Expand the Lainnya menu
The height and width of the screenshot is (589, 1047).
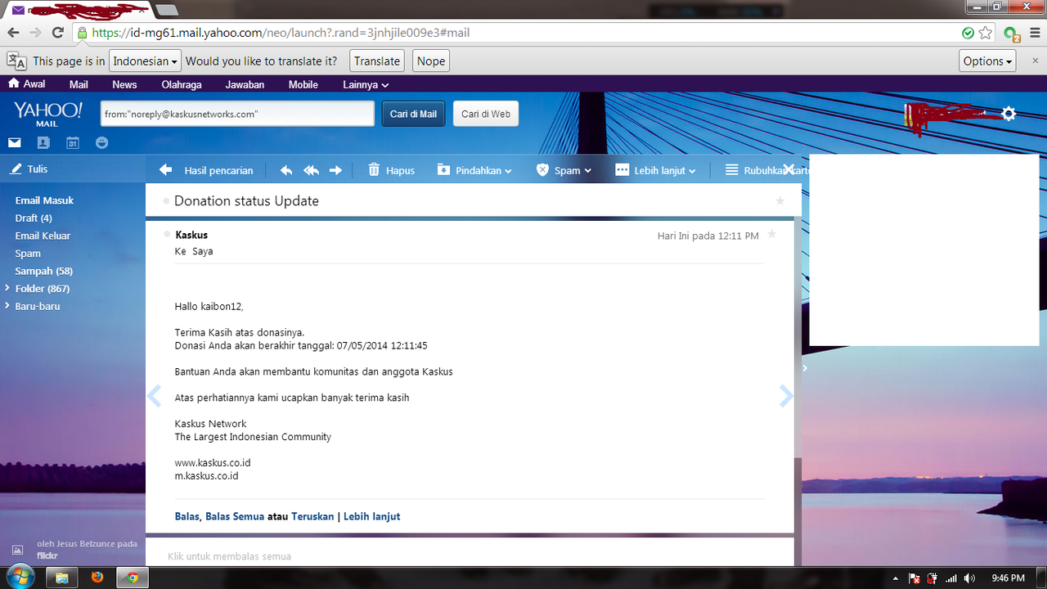(x=366, y=84)
